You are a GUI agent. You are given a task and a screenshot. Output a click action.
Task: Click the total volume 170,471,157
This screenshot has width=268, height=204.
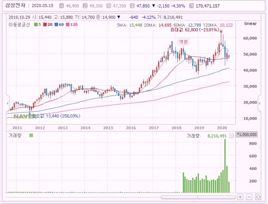click(x=208, y=6)
